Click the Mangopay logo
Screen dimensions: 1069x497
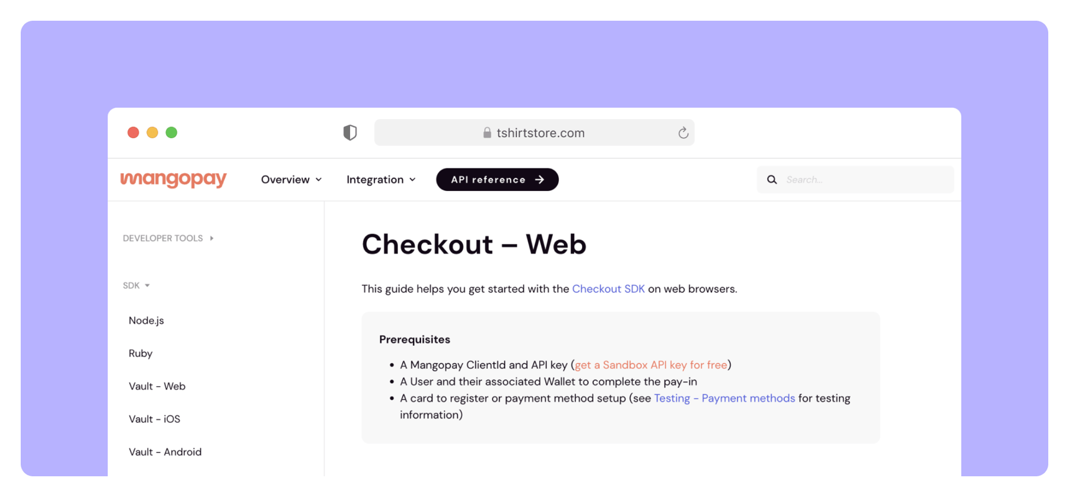[174, 179]
